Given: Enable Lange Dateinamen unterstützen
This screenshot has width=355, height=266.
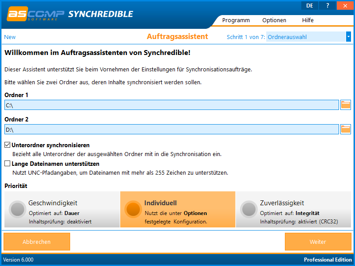Looking at the screenshot, I should (x=8, y=163).
